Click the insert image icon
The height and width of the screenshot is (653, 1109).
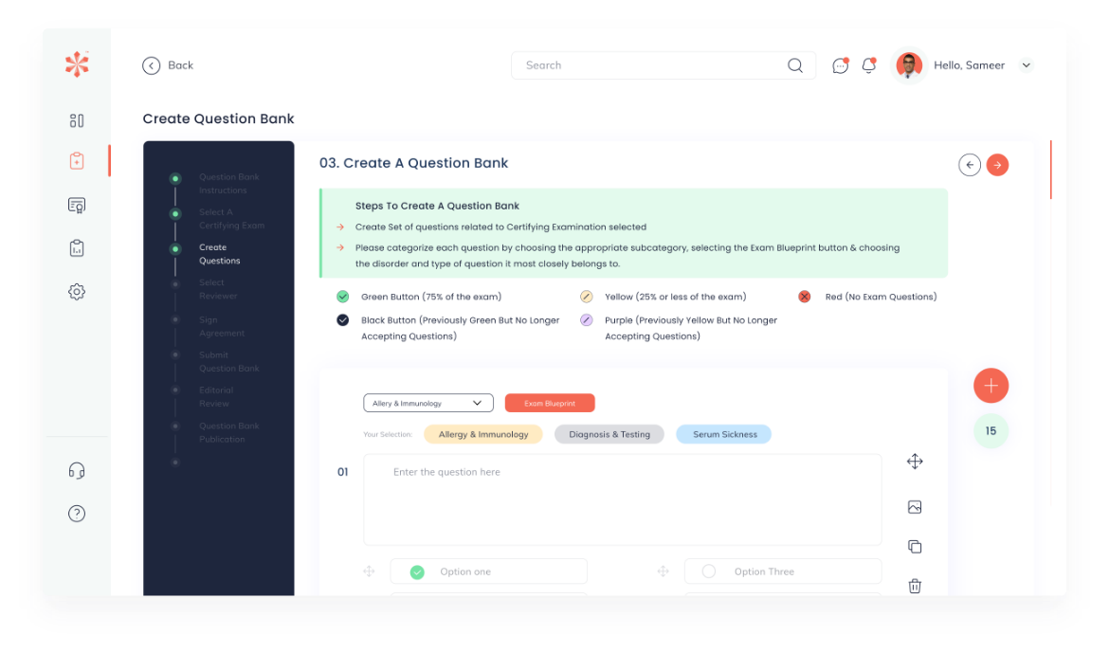[915, 507]
